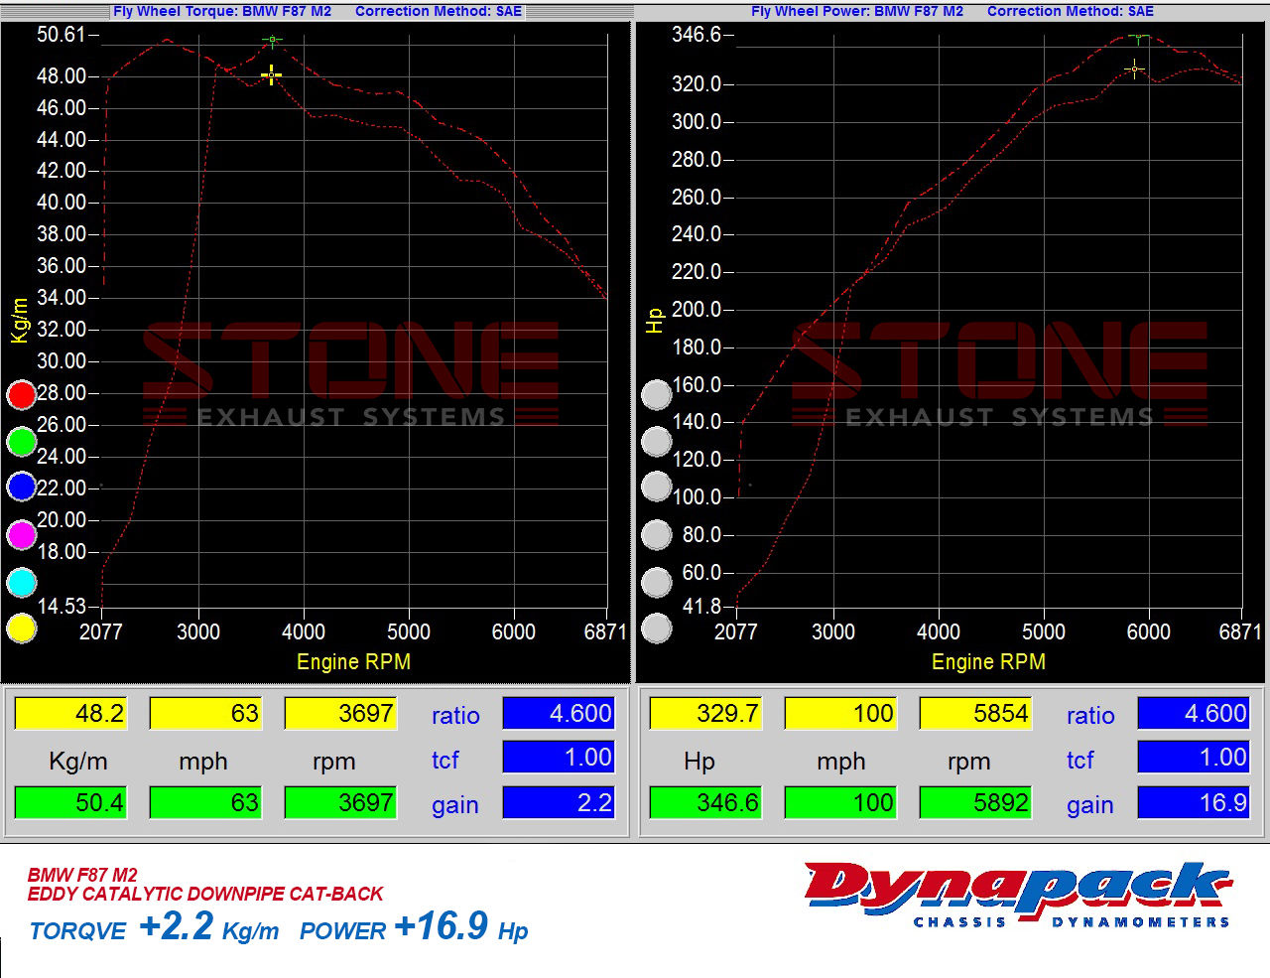Select the green 5892 rpm field
Viewport: 1270px width, 978px height.
click(975, 802)
